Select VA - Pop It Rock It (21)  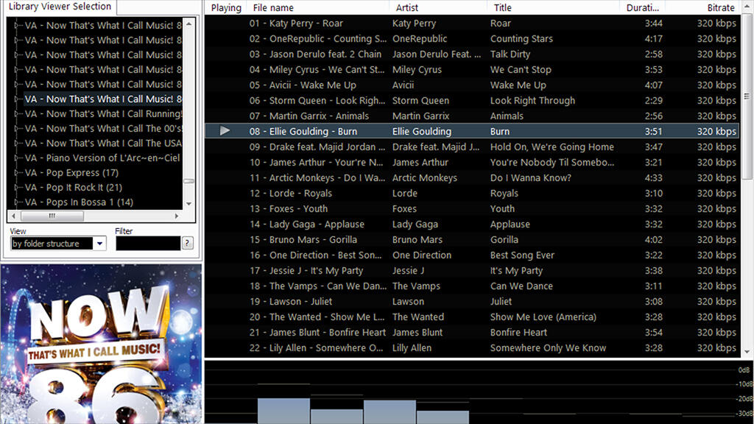[74, 188]
